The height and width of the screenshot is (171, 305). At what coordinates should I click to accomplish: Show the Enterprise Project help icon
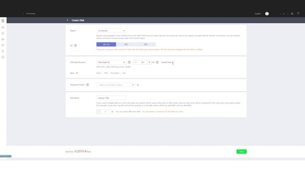[88, 85]
